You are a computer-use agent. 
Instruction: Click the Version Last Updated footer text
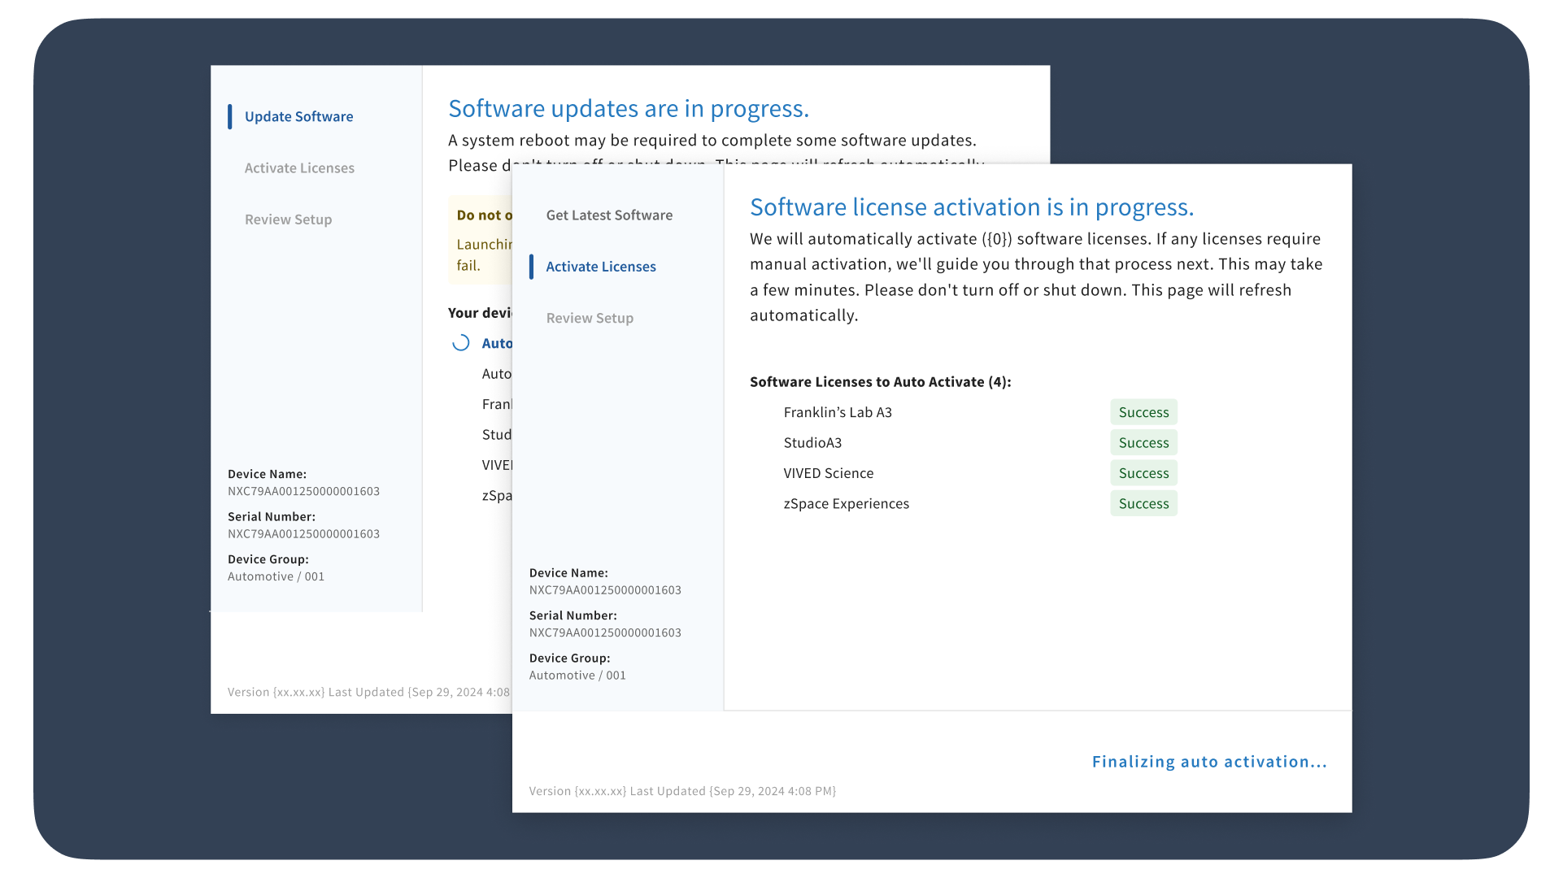(x=681, y=790)
